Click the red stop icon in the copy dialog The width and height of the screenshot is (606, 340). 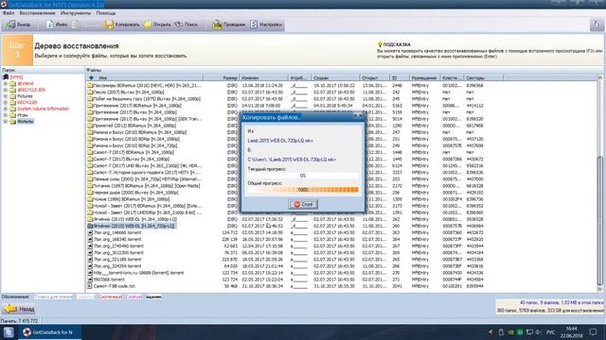pos(296,204)
